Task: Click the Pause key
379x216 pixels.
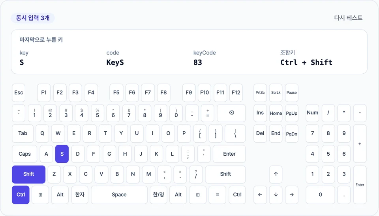Action: pos(291,93)
